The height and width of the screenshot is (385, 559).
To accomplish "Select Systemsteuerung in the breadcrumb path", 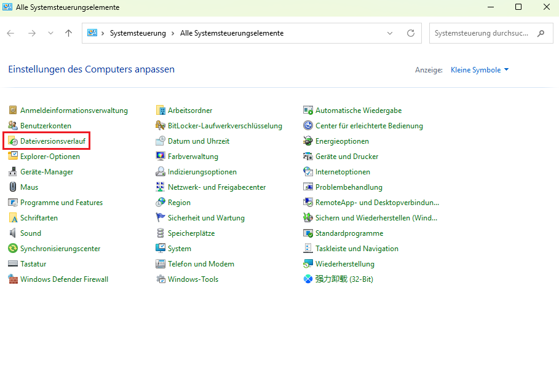I will pyautogui.click(x=138, y=33).
